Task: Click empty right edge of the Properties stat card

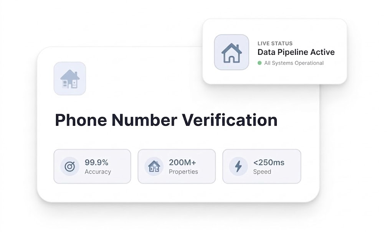Action: (208, 166)
